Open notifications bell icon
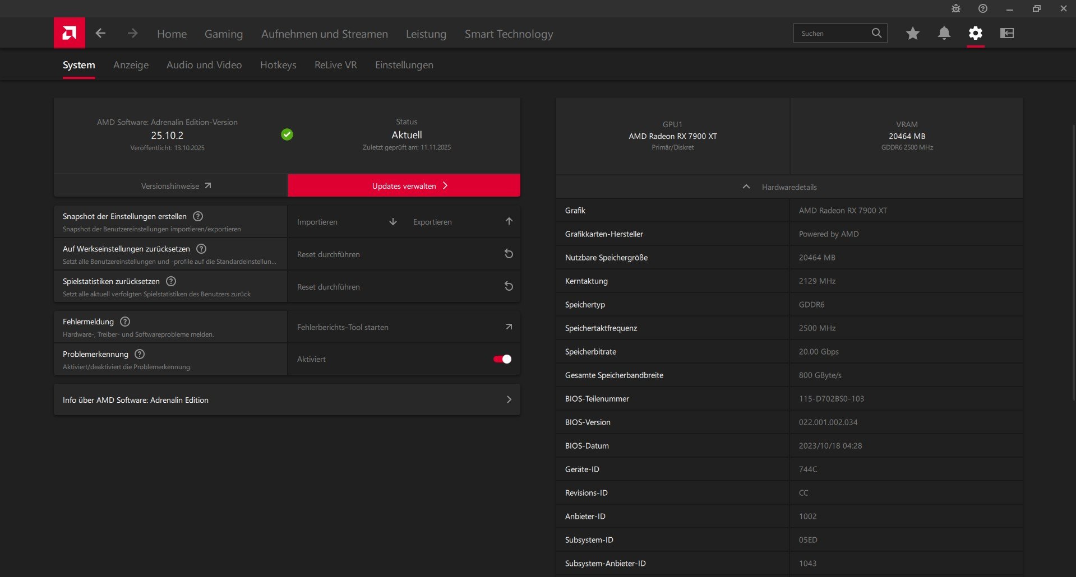This screenshot has width=1076, height=577. click(x=944, y=34)
